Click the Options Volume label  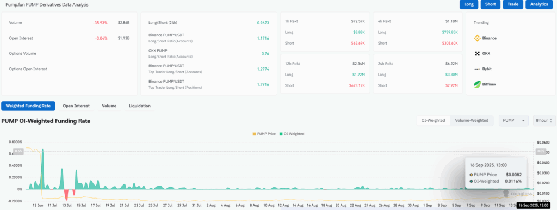click(x=23, y=54)
